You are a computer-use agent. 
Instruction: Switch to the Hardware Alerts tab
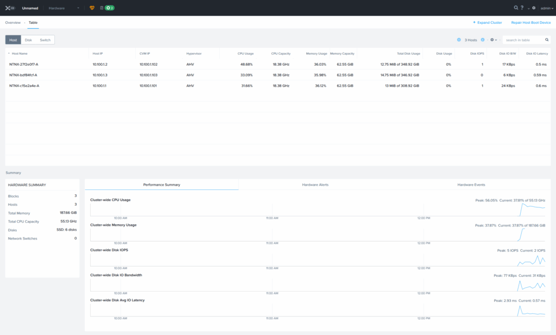(315, 185)
